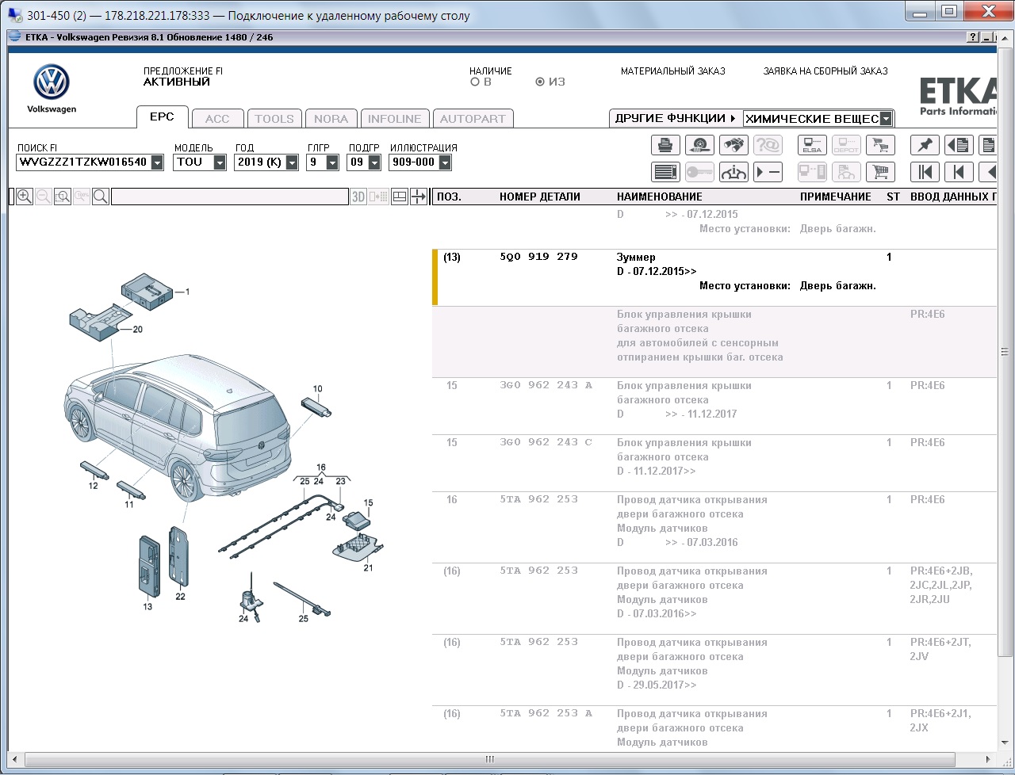Image resolution: width=1015 pixels, height=775 pixels.
Task: Select part number 3G0 962 243 A
Action: click(x=546, y=385)
